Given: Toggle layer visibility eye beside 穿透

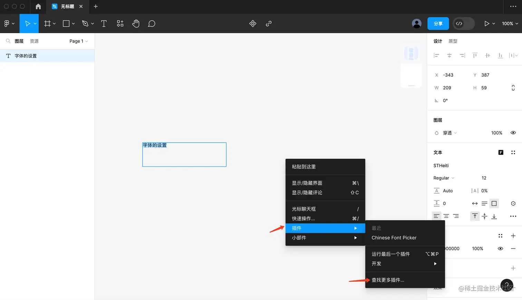Looking at the screenshot, I should click(513, 133).
